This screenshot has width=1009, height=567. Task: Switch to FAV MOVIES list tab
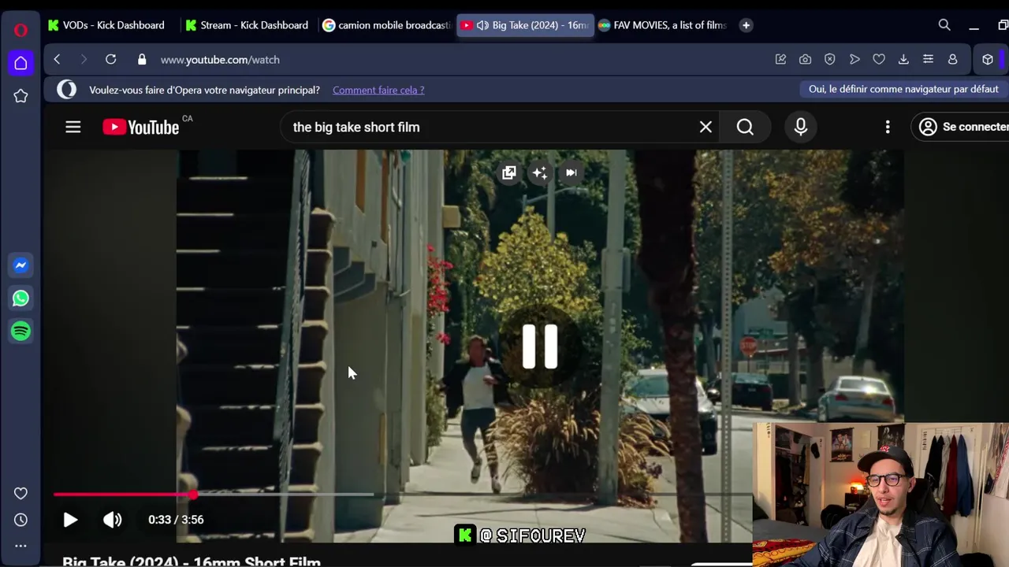pyautogui.click(x=662, y=25)
